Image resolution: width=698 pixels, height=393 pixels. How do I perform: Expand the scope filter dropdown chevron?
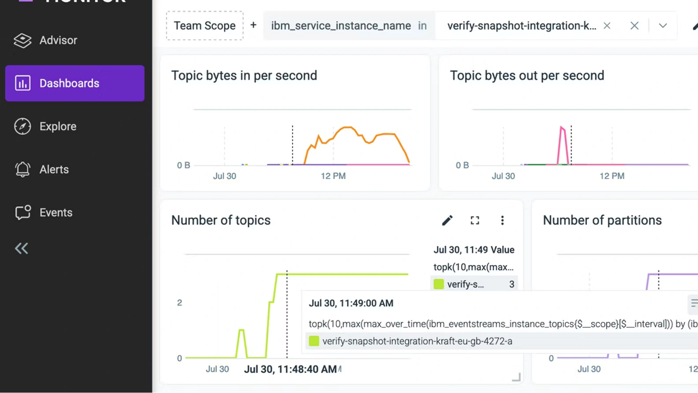pos(663,26)
